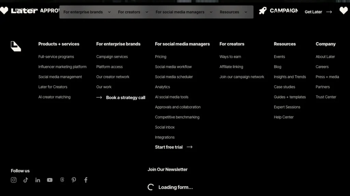Click the arrow before Book a strategy call

pos(99,98)
